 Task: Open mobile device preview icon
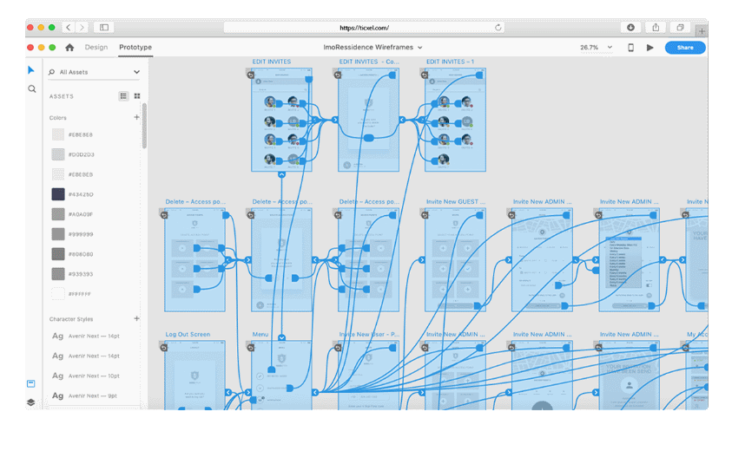(631, 48)
